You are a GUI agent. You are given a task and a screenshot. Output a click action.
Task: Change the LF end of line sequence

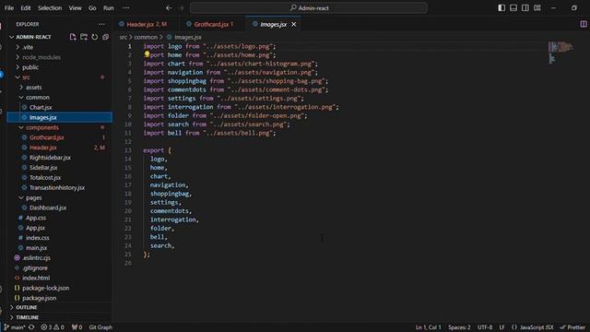click(501, 327)
